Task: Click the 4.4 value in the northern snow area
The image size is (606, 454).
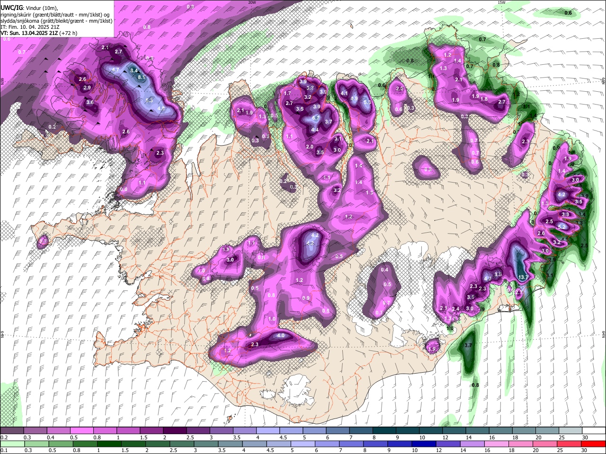Action: [315, 130]
